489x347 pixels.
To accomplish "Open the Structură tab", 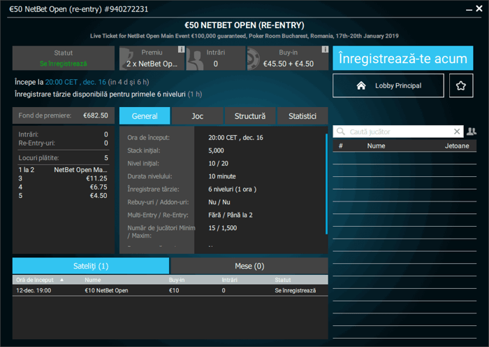I will pyautogui.click(x=250, y=116).
